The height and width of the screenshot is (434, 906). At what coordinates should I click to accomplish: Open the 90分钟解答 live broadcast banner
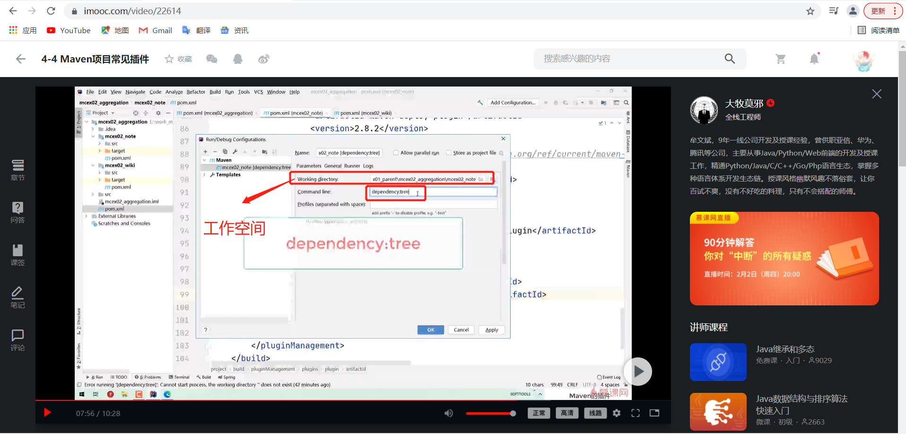[x=784, y=259]
